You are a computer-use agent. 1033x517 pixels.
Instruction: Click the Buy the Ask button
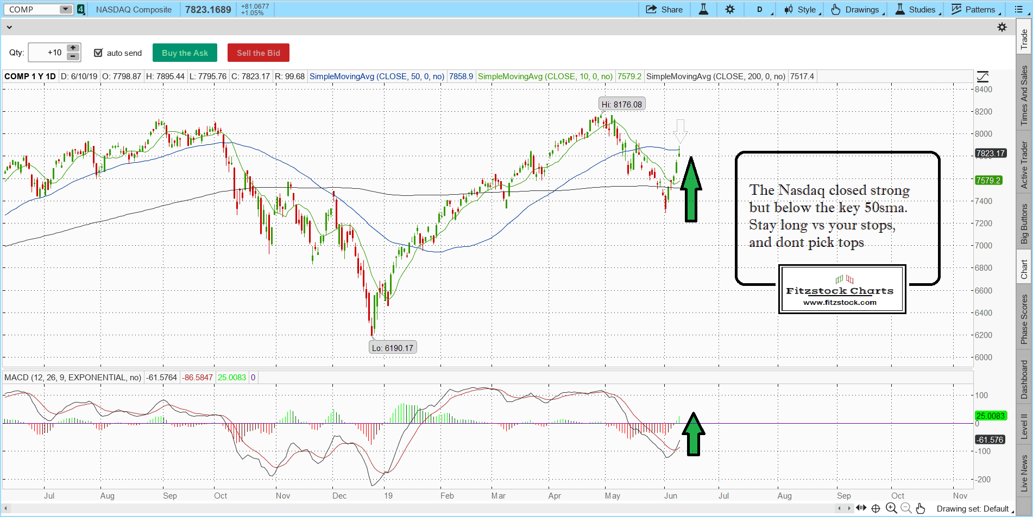pyautogui.click(x=185, y=53)
